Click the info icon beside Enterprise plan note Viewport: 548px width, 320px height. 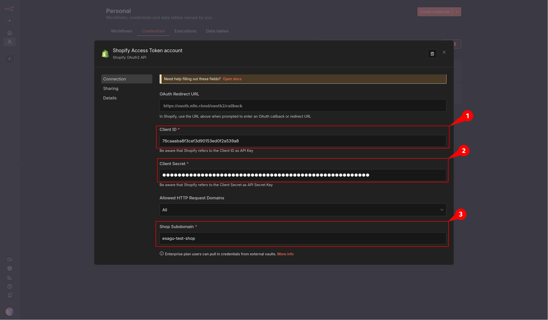(x=162, y=254)
